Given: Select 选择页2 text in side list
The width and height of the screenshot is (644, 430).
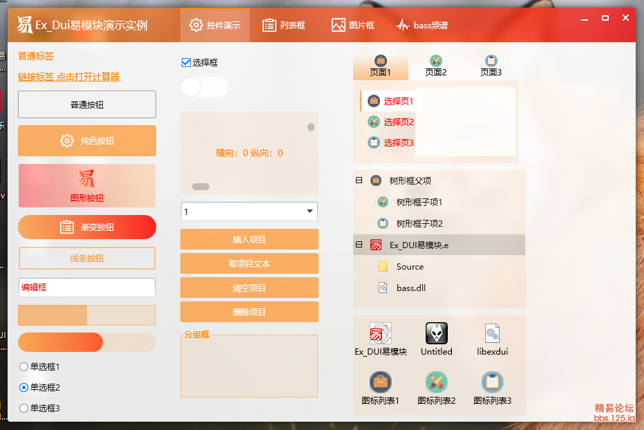Looking at the screenshot, I should 399,122.
